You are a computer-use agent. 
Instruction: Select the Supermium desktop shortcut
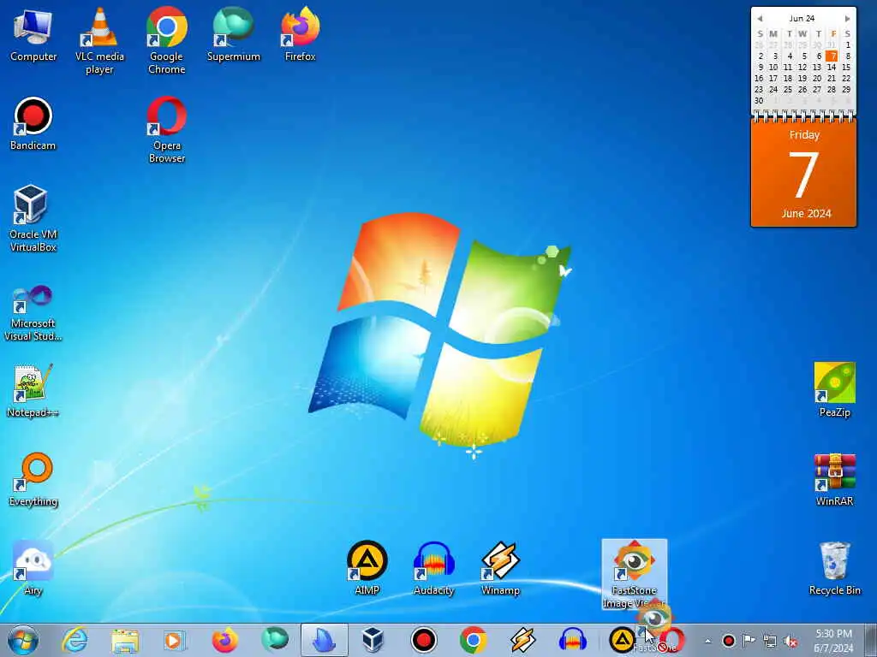point(233,34)
